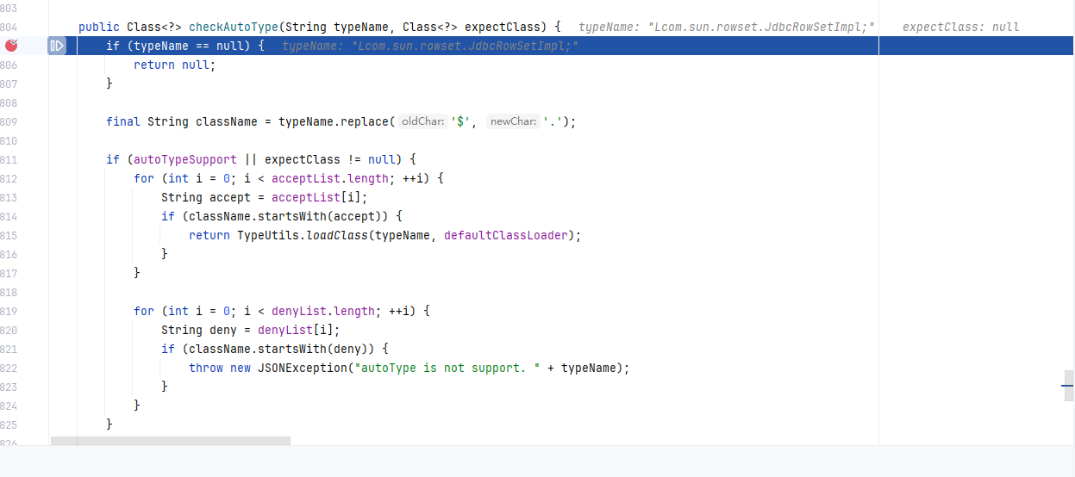Remove the red breakpoint on line 805
1075x477 pixels.
[11, 46]
